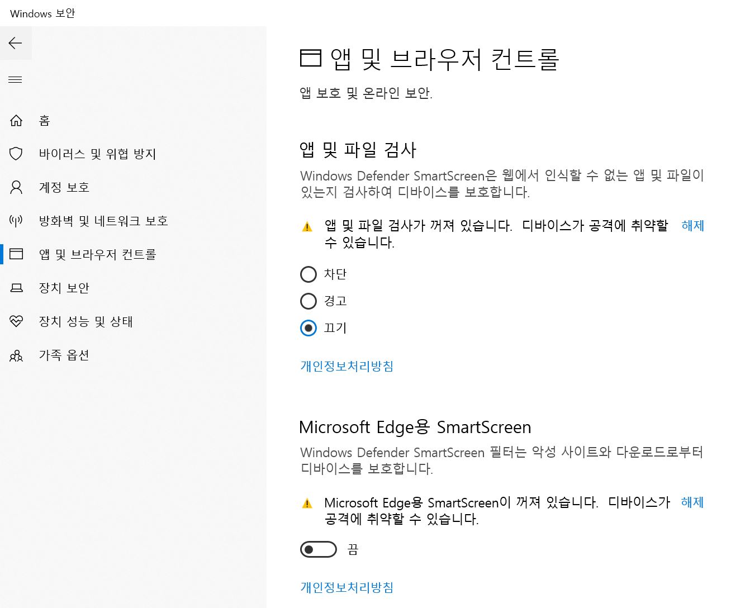Click the virus protection shield icon
The height and width of the screenshot is (608, 745).
click(x=16, y=154)
